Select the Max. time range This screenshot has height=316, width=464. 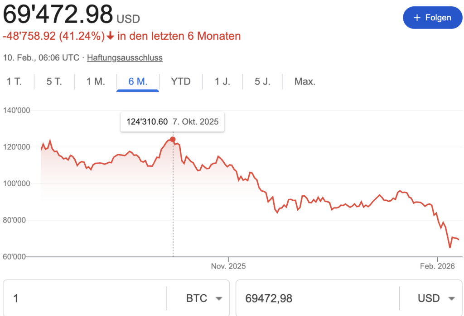(x=304, y=81)
